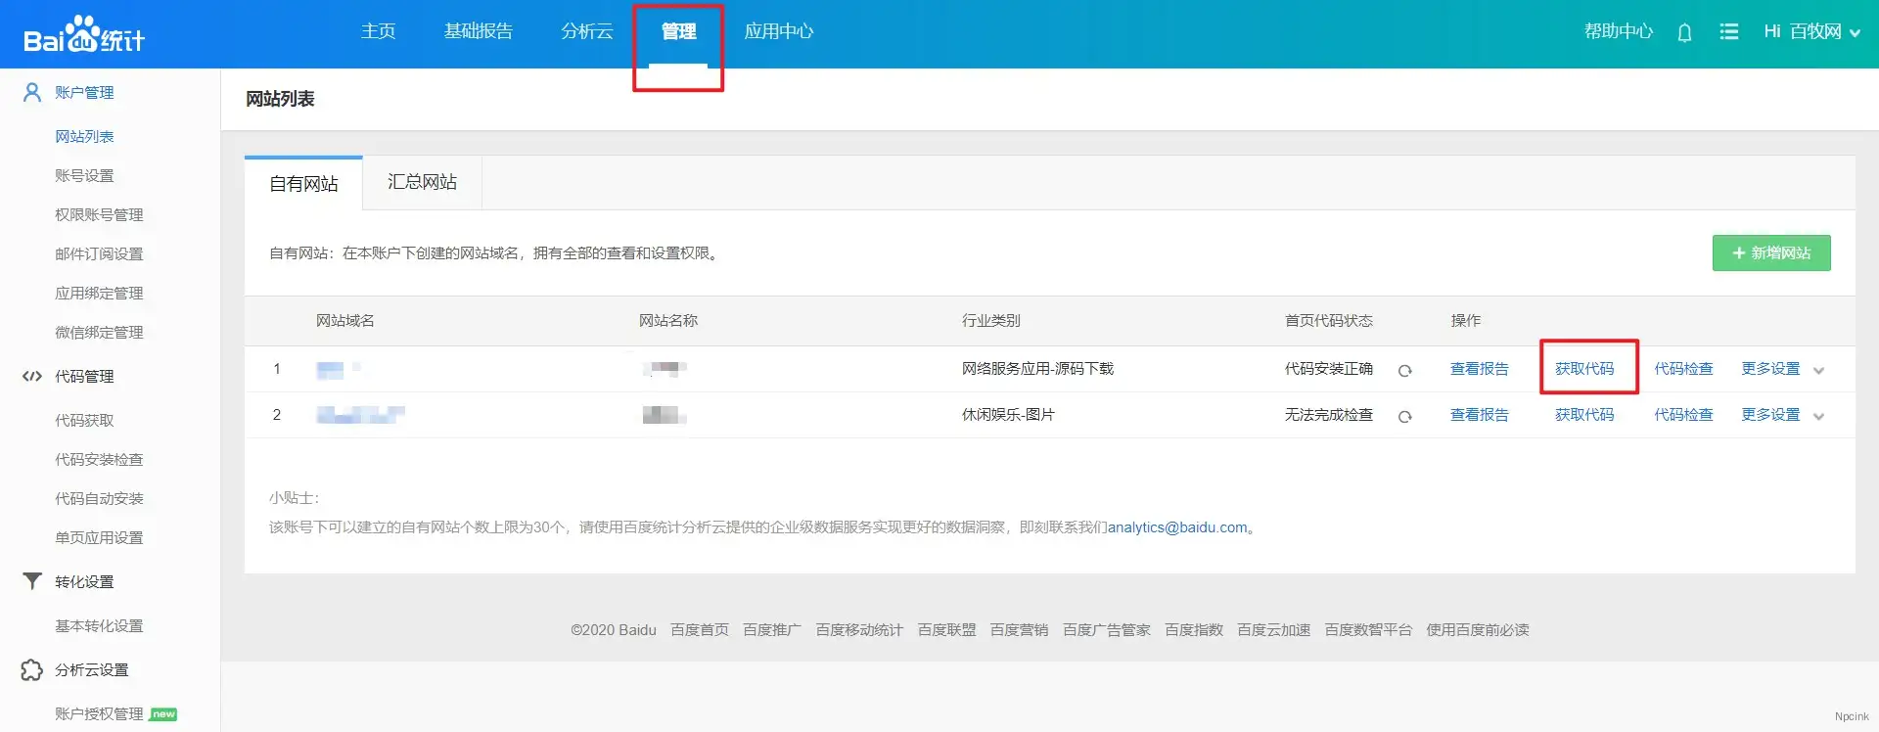Open the 分析云 navigation item
The height and width of the screenshot is (732, 1879).
pyautogui.click(x=587, y=31)
